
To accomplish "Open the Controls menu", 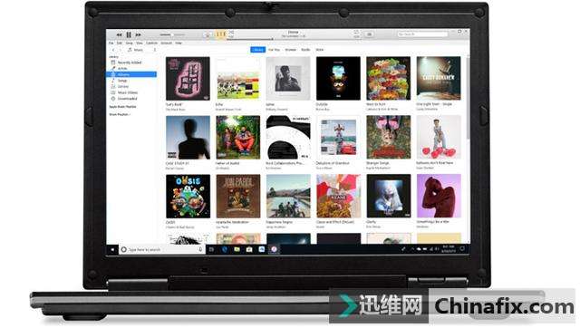I will [151, 43].
